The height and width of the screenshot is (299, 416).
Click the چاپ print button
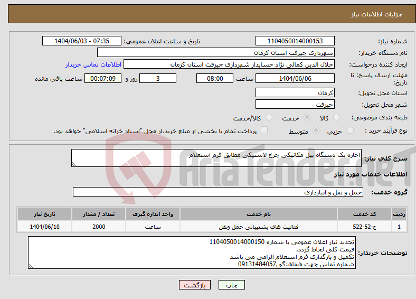(232, 285)
